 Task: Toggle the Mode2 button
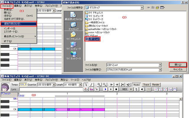coord(136,85)
